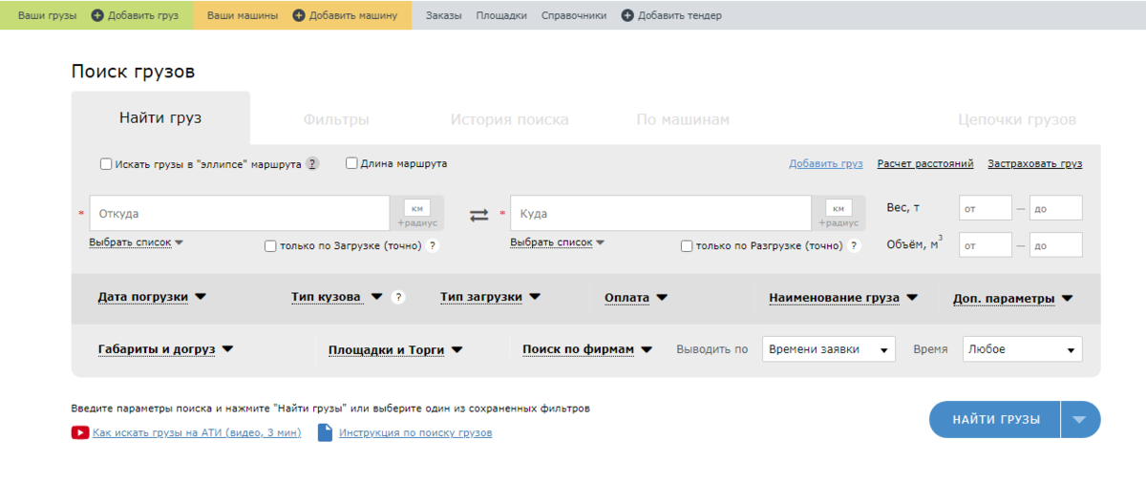Expand Оплата filter
Image resolution: width=1146 pixels, height=503 pixels.
[636, 297]
